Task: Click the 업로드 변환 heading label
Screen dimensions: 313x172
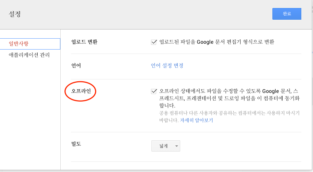Action: click(x=84, y=42)
